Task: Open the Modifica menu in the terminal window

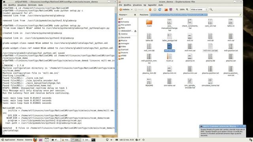Action: click(x=12, y=5)
